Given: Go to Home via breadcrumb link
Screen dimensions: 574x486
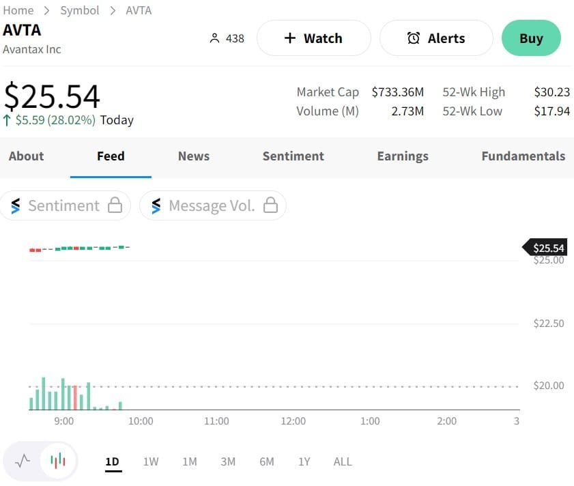Looking at the screenshot, I should coord(18,10).
